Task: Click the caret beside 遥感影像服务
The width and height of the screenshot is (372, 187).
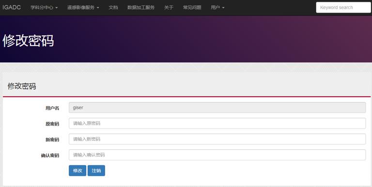Action: [x=98, y=8]
